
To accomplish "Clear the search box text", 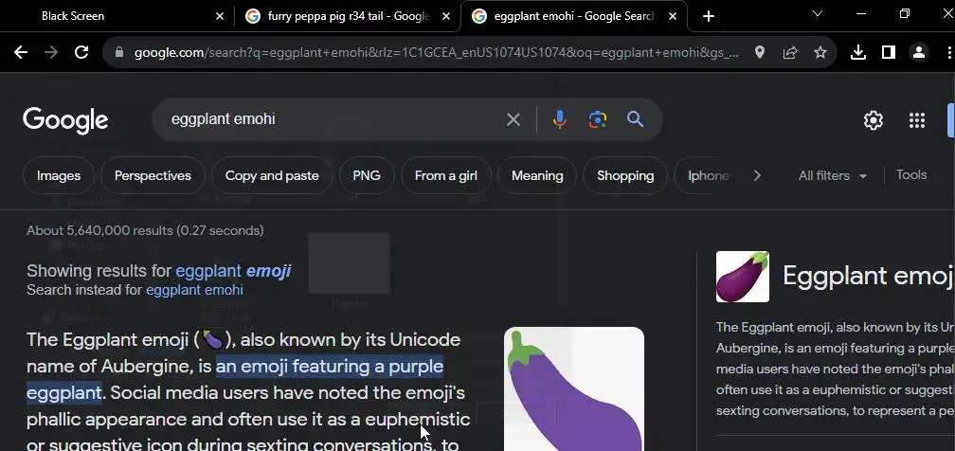I will 513,119.
